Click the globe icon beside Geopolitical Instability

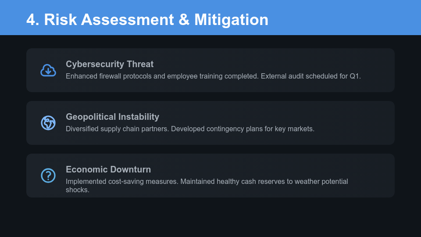(48, 123)
